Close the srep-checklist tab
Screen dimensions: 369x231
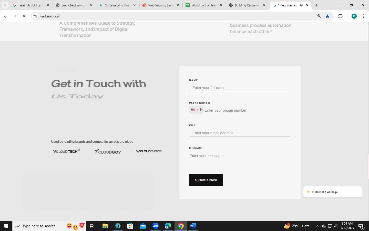coord(91,5)
